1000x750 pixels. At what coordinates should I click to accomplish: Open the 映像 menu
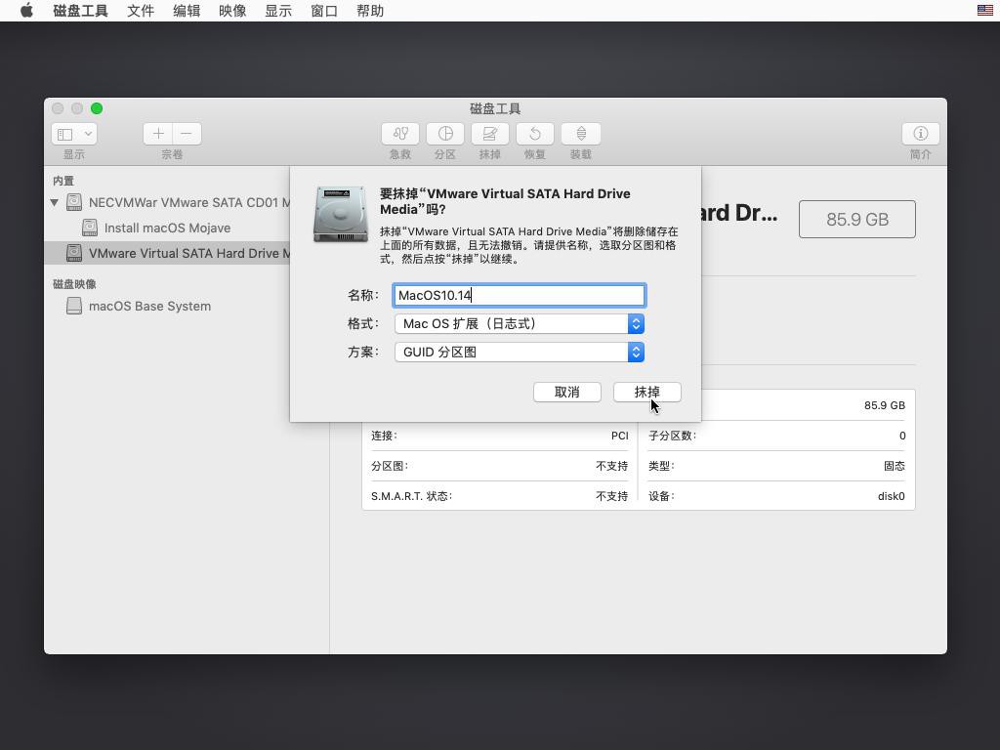(232, 11)
